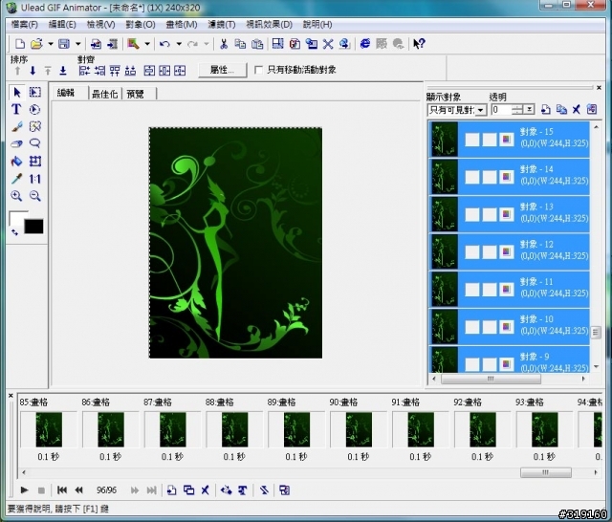Toggle first box of 對象 - 15
612x522 pixels.
click(472, 140)
